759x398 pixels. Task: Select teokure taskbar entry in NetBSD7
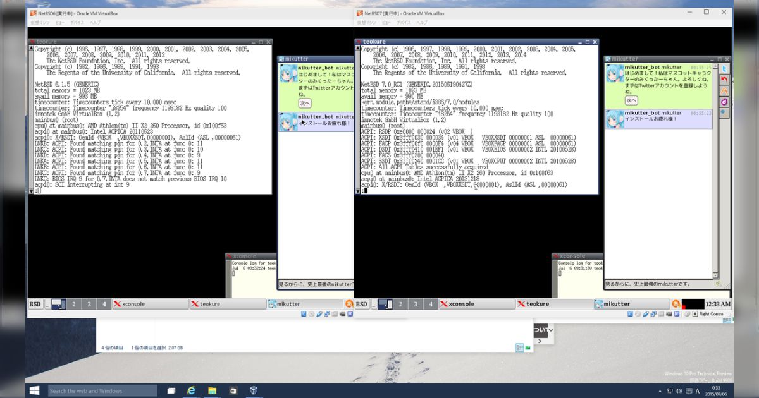click(x=555, y=304)
